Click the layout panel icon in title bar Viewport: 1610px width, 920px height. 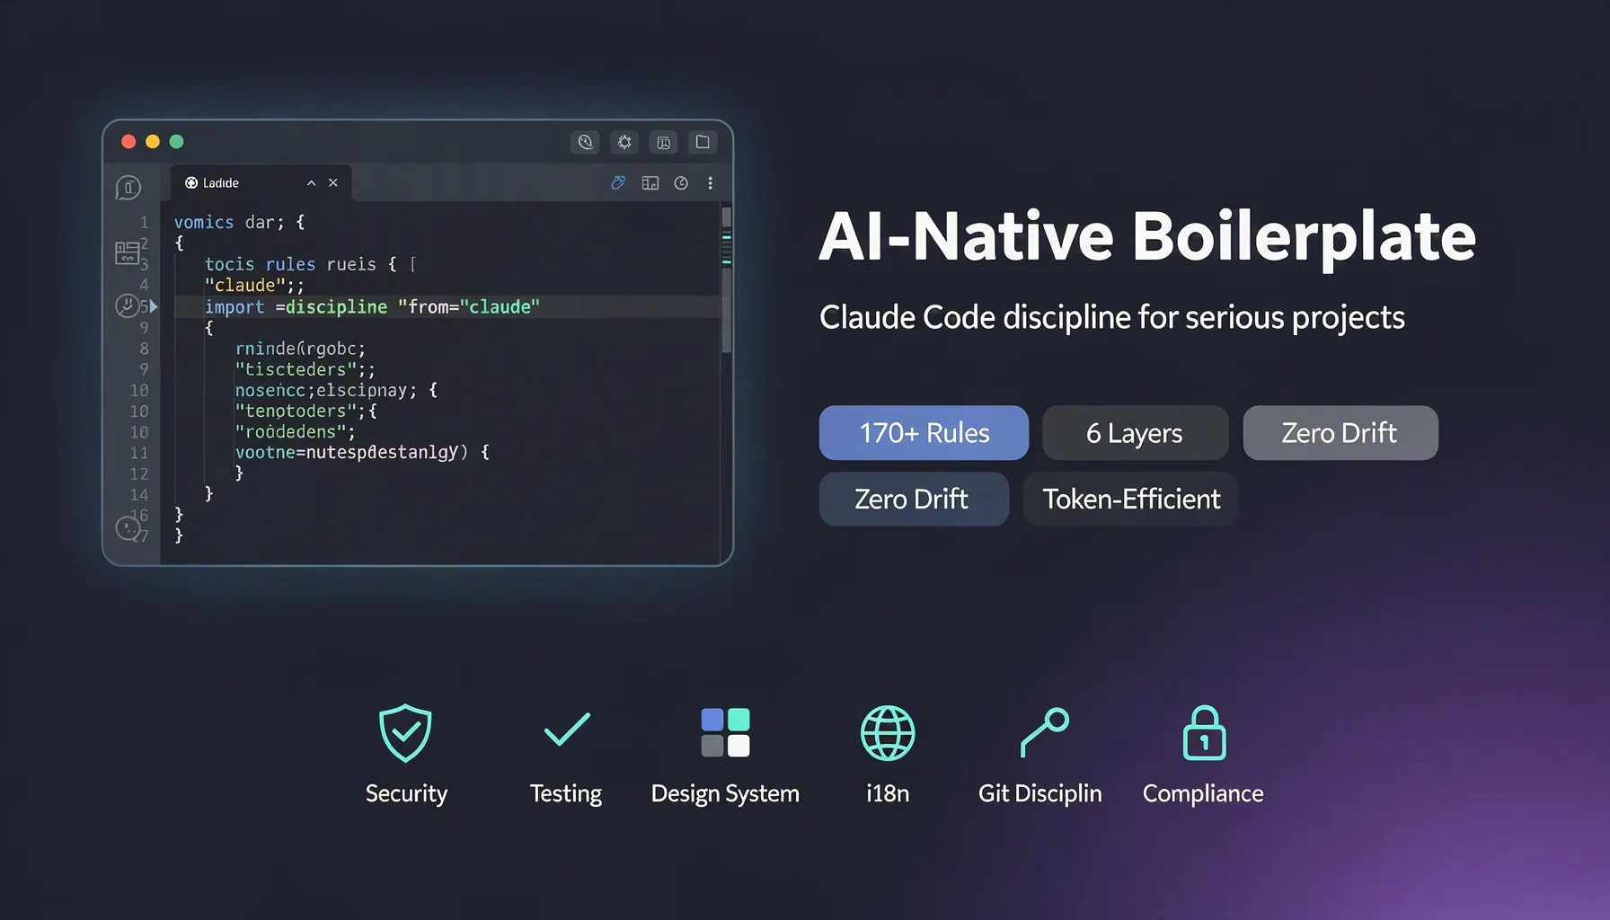(x=664, y=142)
